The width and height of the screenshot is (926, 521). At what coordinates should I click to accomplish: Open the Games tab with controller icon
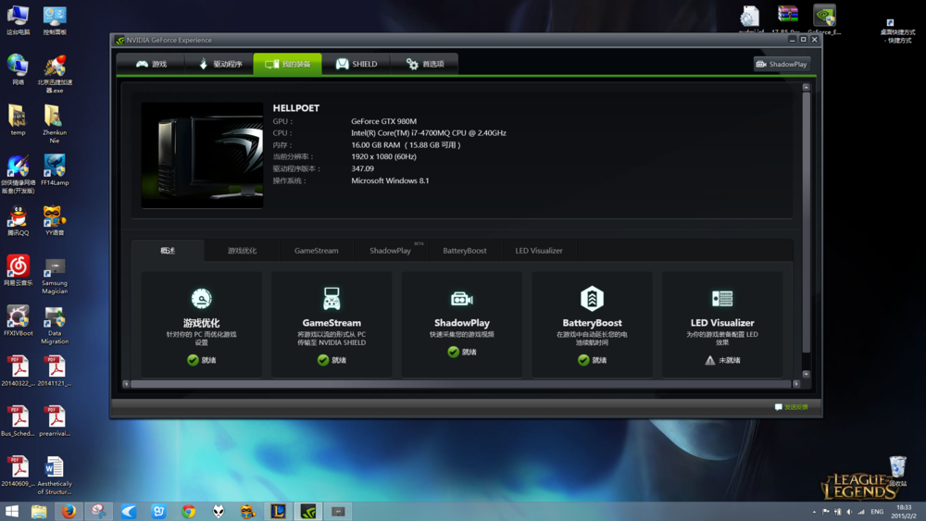pyautogui.click(x=151, y=64)
